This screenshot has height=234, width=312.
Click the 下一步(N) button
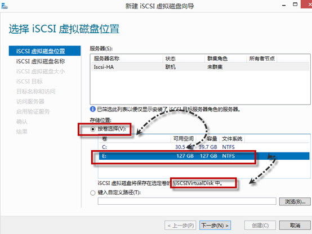(215, 225)
